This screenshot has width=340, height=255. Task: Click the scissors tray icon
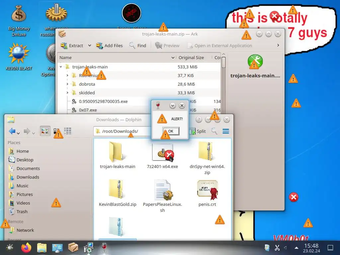pyautogui.click(x=277, y=248)
